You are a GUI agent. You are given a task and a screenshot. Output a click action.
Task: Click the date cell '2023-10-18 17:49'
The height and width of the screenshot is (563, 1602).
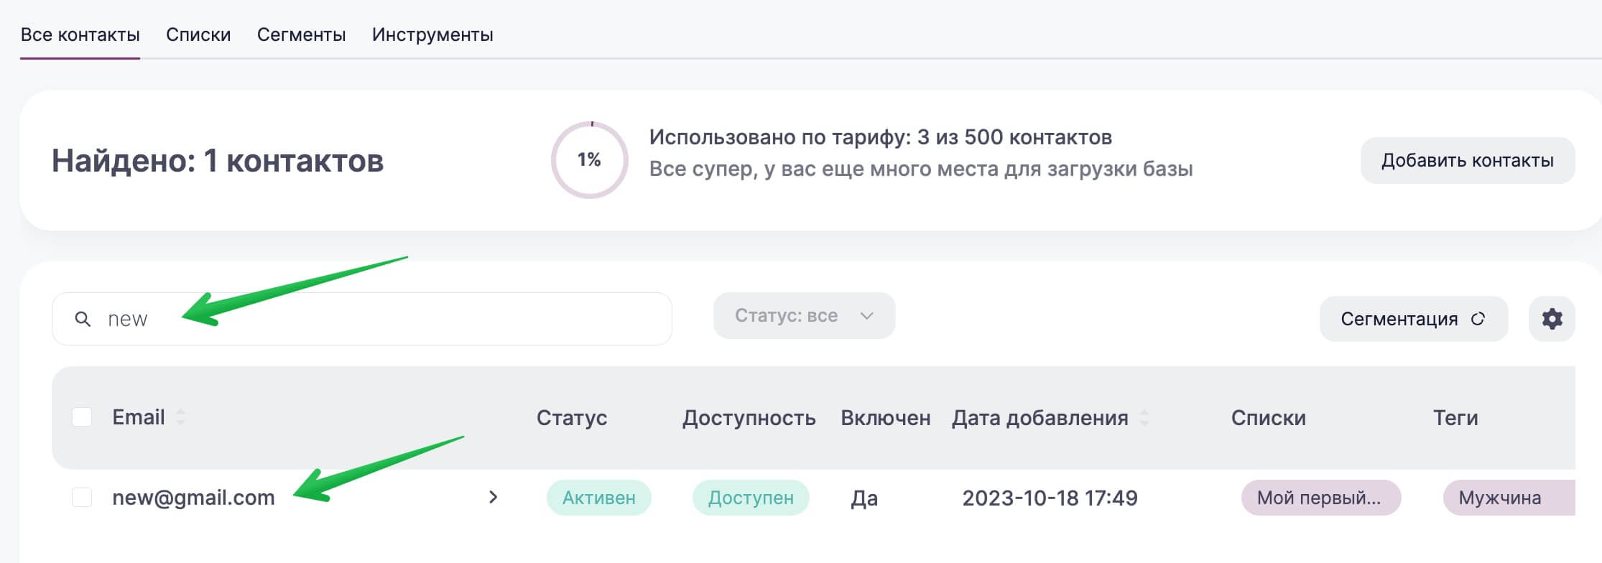click(1050, 498)
